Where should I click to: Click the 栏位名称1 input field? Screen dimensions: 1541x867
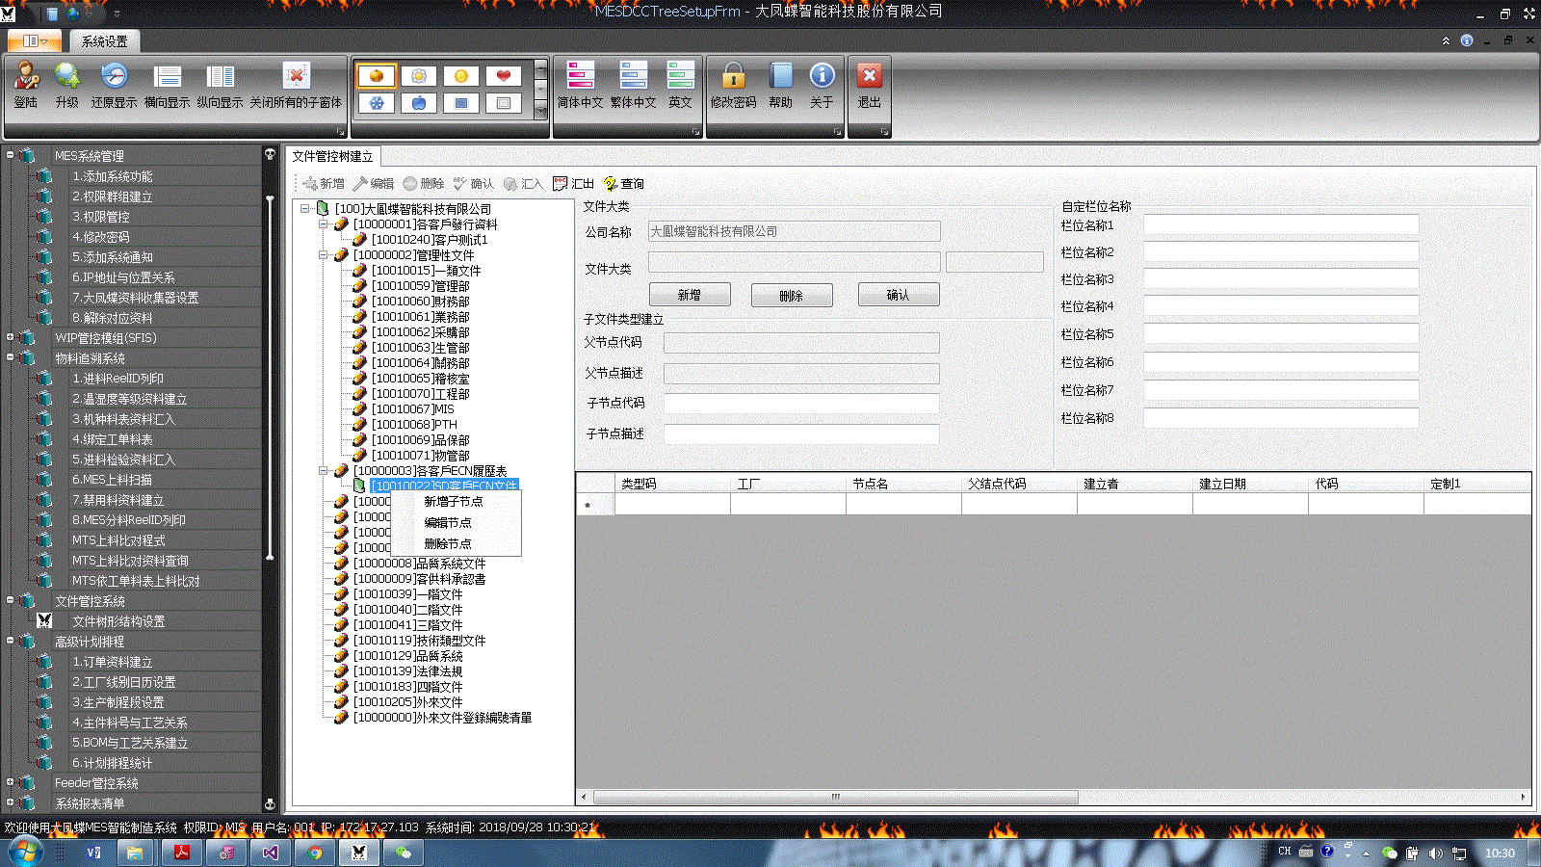[1281, 225]
